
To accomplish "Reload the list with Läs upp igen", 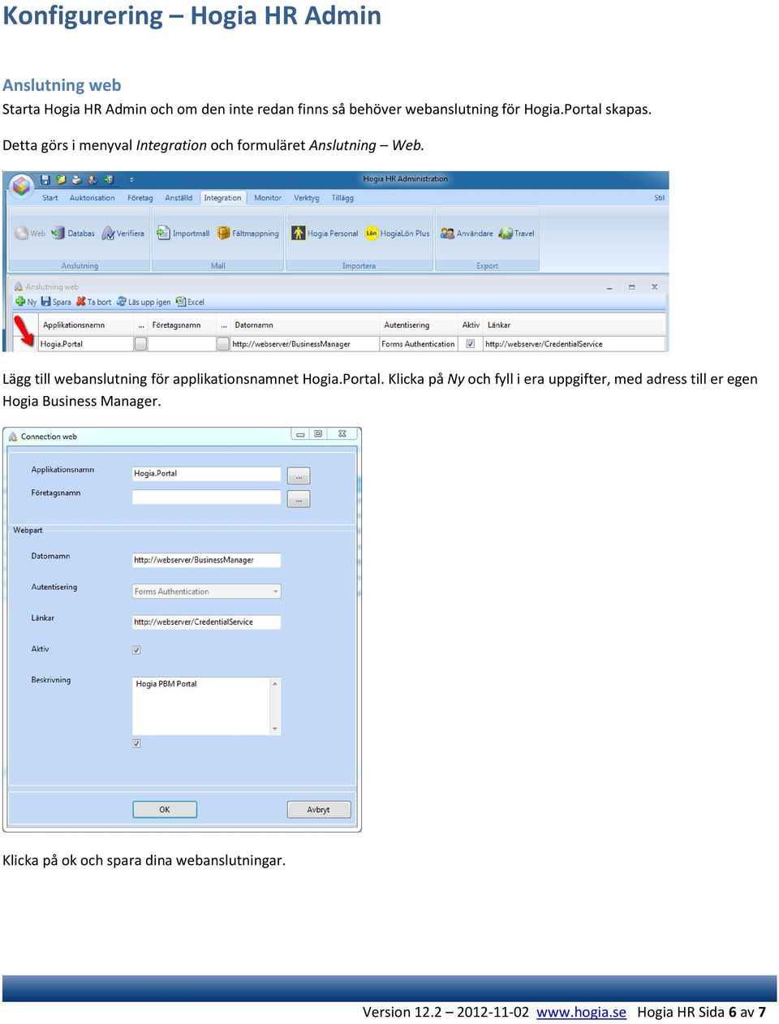I will coord(144,302).
